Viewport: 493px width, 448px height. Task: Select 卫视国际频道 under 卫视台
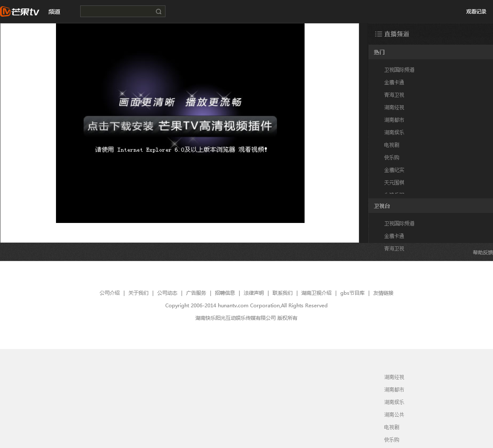399,223
